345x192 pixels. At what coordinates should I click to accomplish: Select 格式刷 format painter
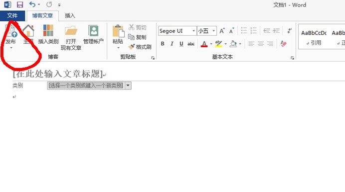point(140,47)
